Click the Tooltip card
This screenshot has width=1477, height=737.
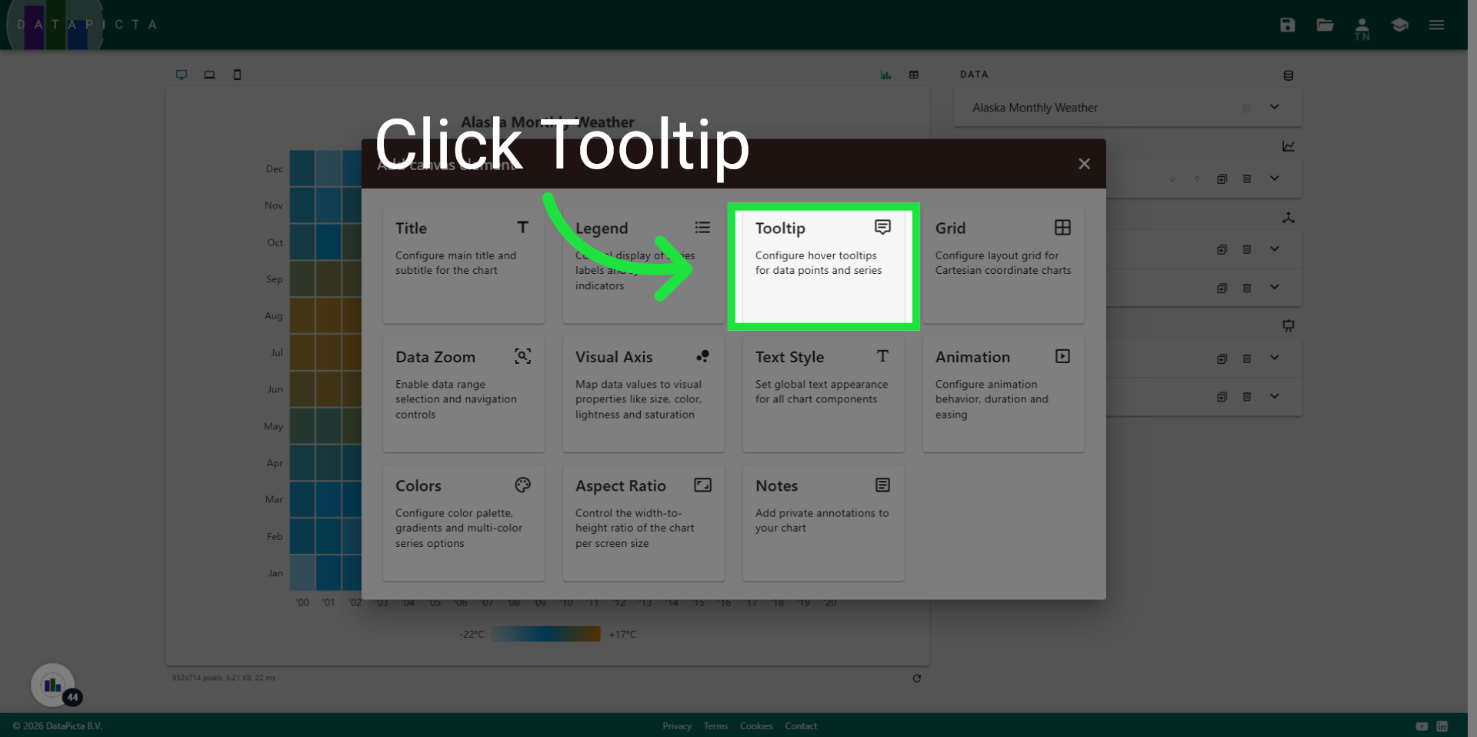coord(823,266)
